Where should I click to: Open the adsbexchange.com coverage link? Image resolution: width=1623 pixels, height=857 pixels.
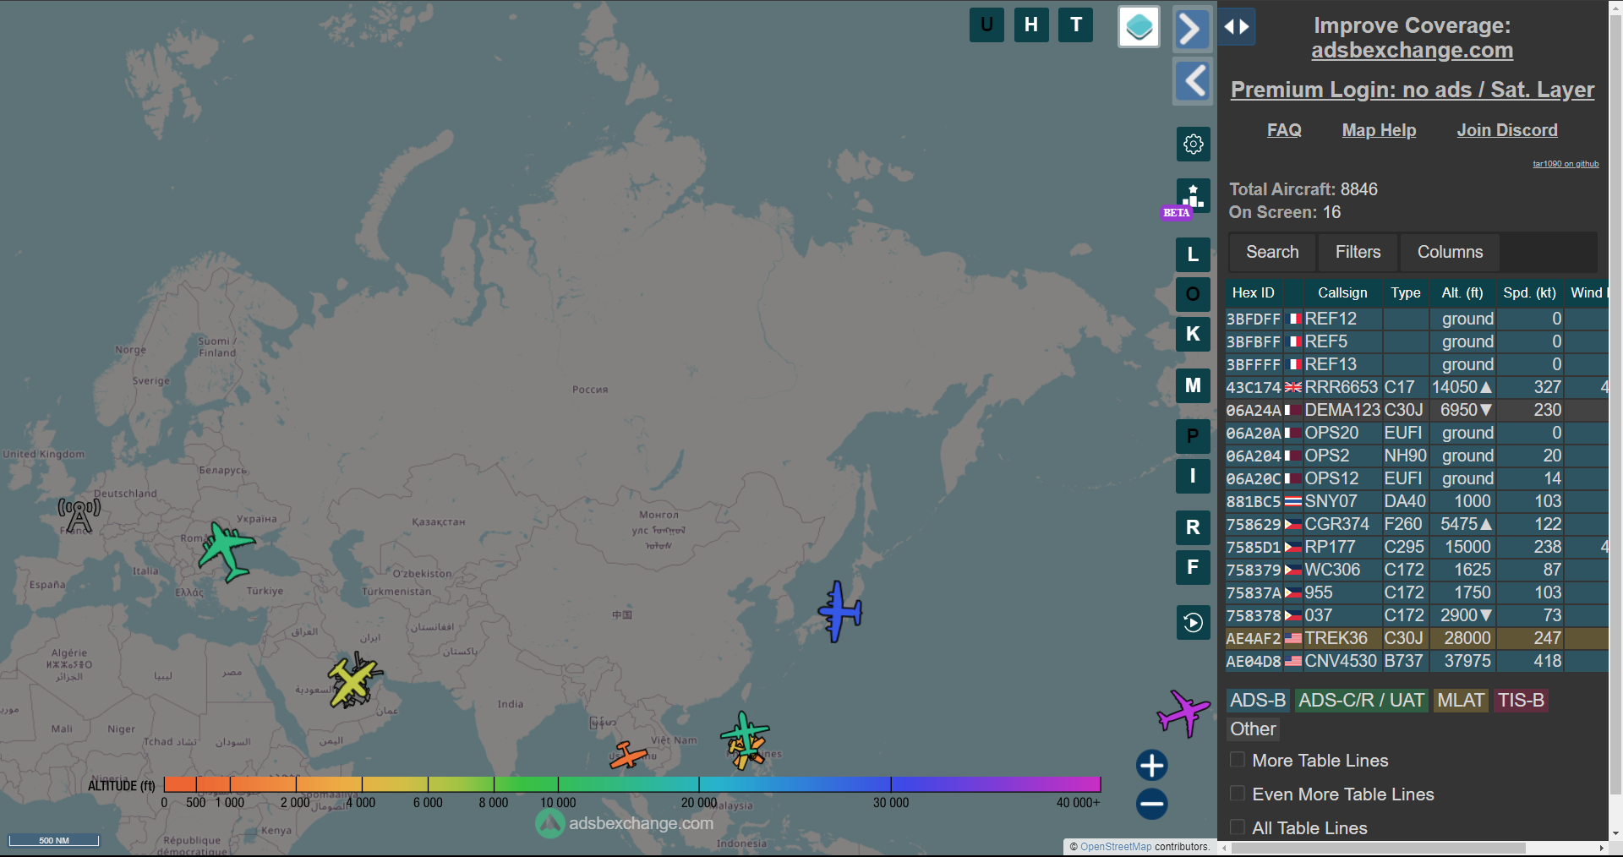(1412, 51)
